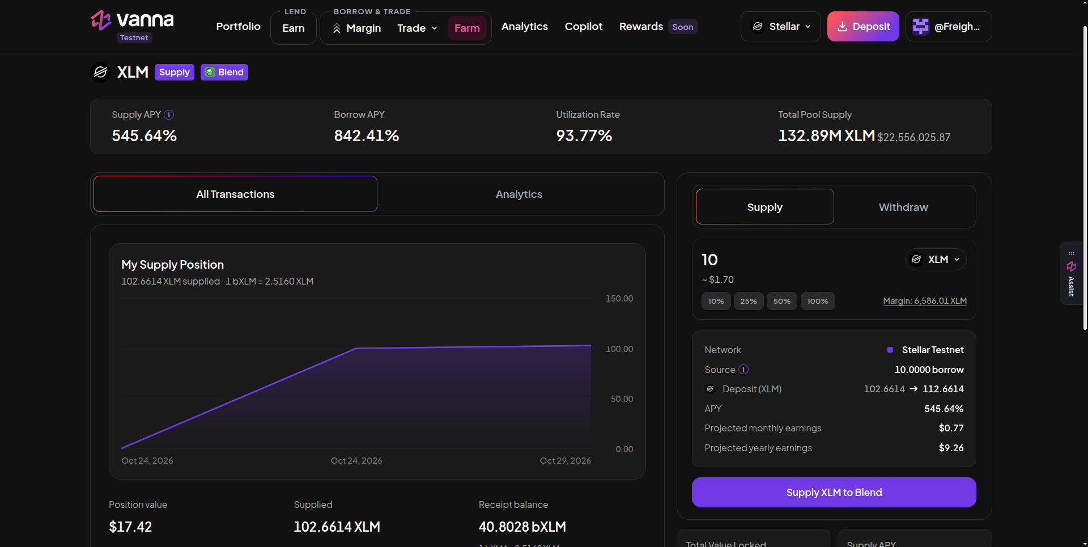
Task: Click the Vanna logo
Action: [133, 20]
